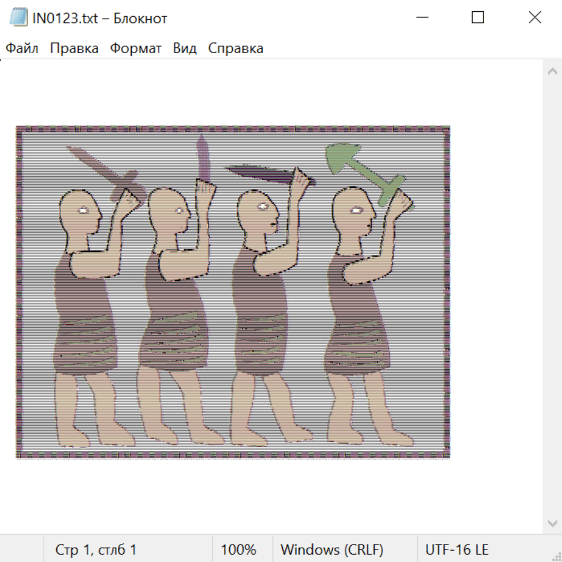Click the Windows (CRLF) line ending indicator

332,550
